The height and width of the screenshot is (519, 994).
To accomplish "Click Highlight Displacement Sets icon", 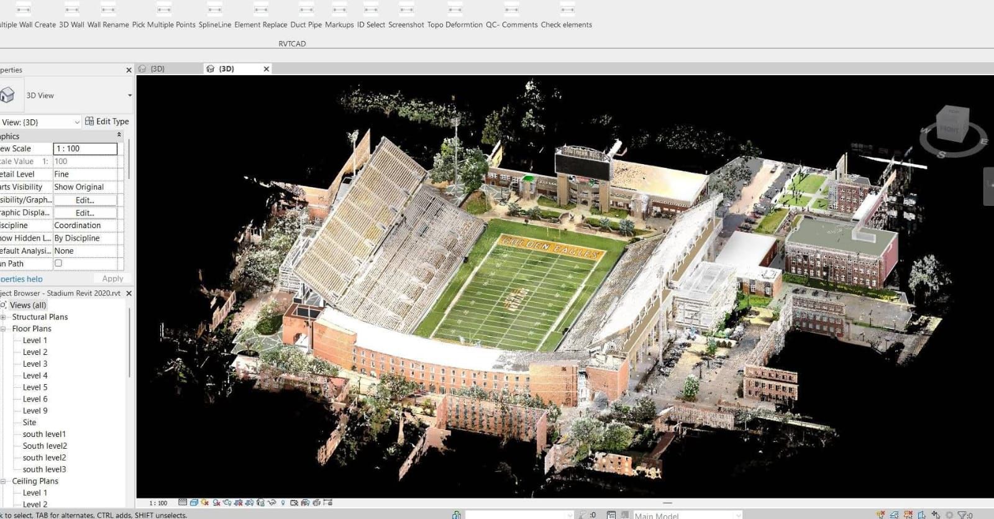I will [x=316, y=502].
